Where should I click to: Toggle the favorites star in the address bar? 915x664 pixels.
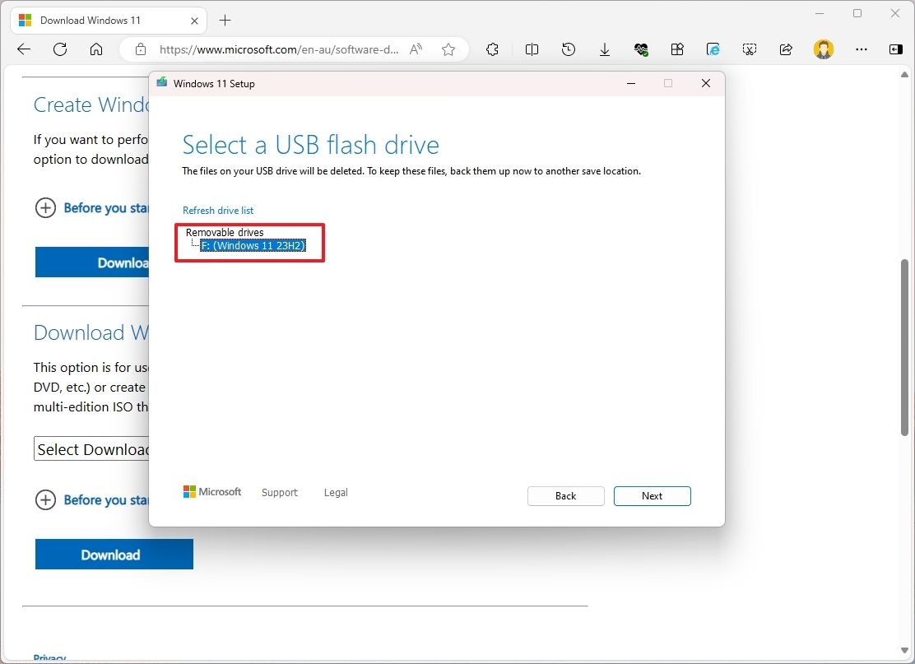pyautogui.click(x=448, y=49)
